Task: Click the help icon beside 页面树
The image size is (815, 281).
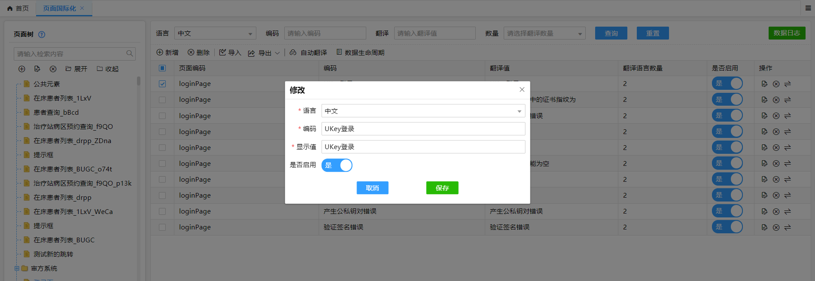Action: 42,34
